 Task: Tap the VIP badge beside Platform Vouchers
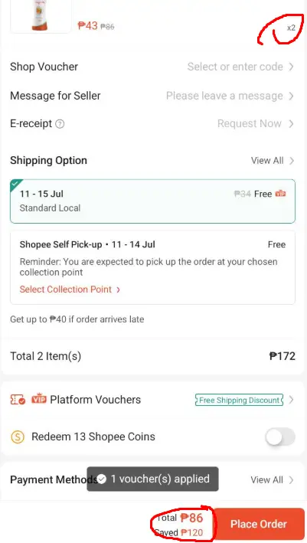(39, 399)
